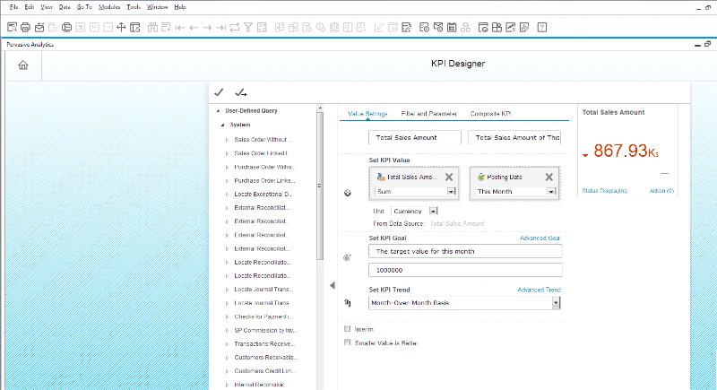Click the Advanced Trend link
Viewport: 717px width, 390px height.
pyautogui.click(x=539, y=290)
